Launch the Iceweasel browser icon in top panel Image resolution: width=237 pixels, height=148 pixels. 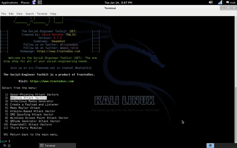tap(34, 2)
